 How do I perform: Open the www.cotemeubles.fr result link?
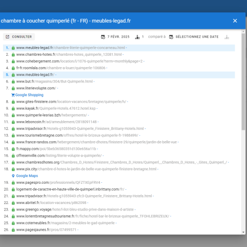[x=65, y=223]
